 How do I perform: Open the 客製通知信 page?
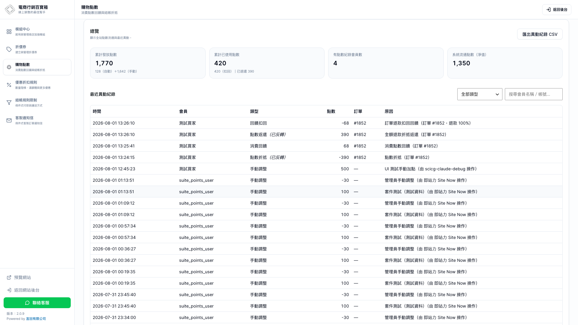(37, 120)
